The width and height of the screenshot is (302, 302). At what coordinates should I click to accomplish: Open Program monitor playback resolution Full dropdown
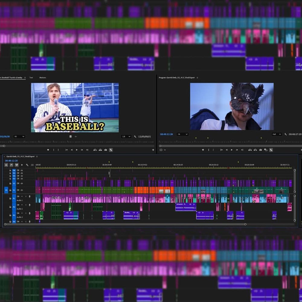point(277,134)
